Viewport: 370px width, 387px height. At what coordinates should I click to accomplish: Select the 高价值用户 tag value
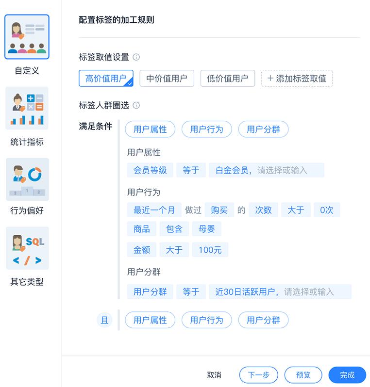(x=106, y=78)
